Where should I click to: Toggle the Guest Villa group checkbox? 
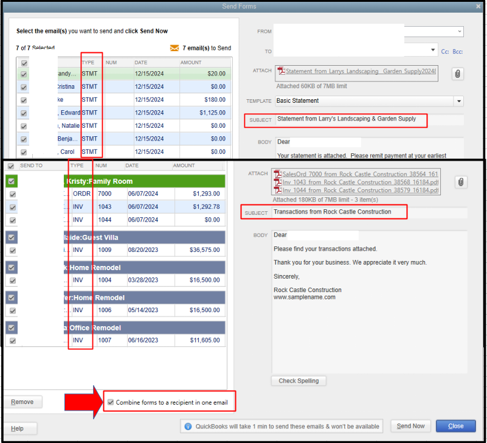[12, 237]
